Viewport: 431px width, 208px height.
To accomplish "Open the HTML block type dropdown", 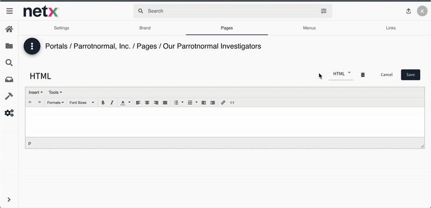I will pyautogui.click(x=341, y=74).
